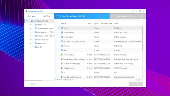This screenshot has width=170, height=96.
Task: Click the E:\uuid path cell
Action: (x=117, y=50)
